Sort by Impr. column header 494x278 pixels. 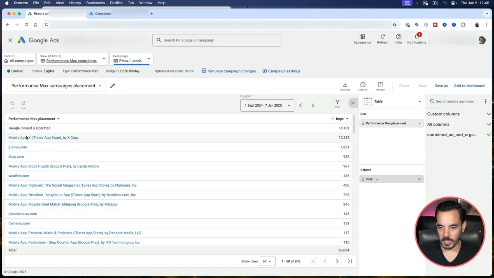tap(340, 119)
